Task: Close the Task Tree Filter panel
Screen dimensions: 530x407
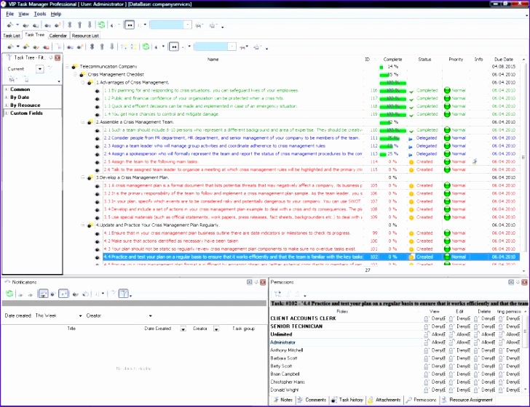Action: [x=58, y=57]
